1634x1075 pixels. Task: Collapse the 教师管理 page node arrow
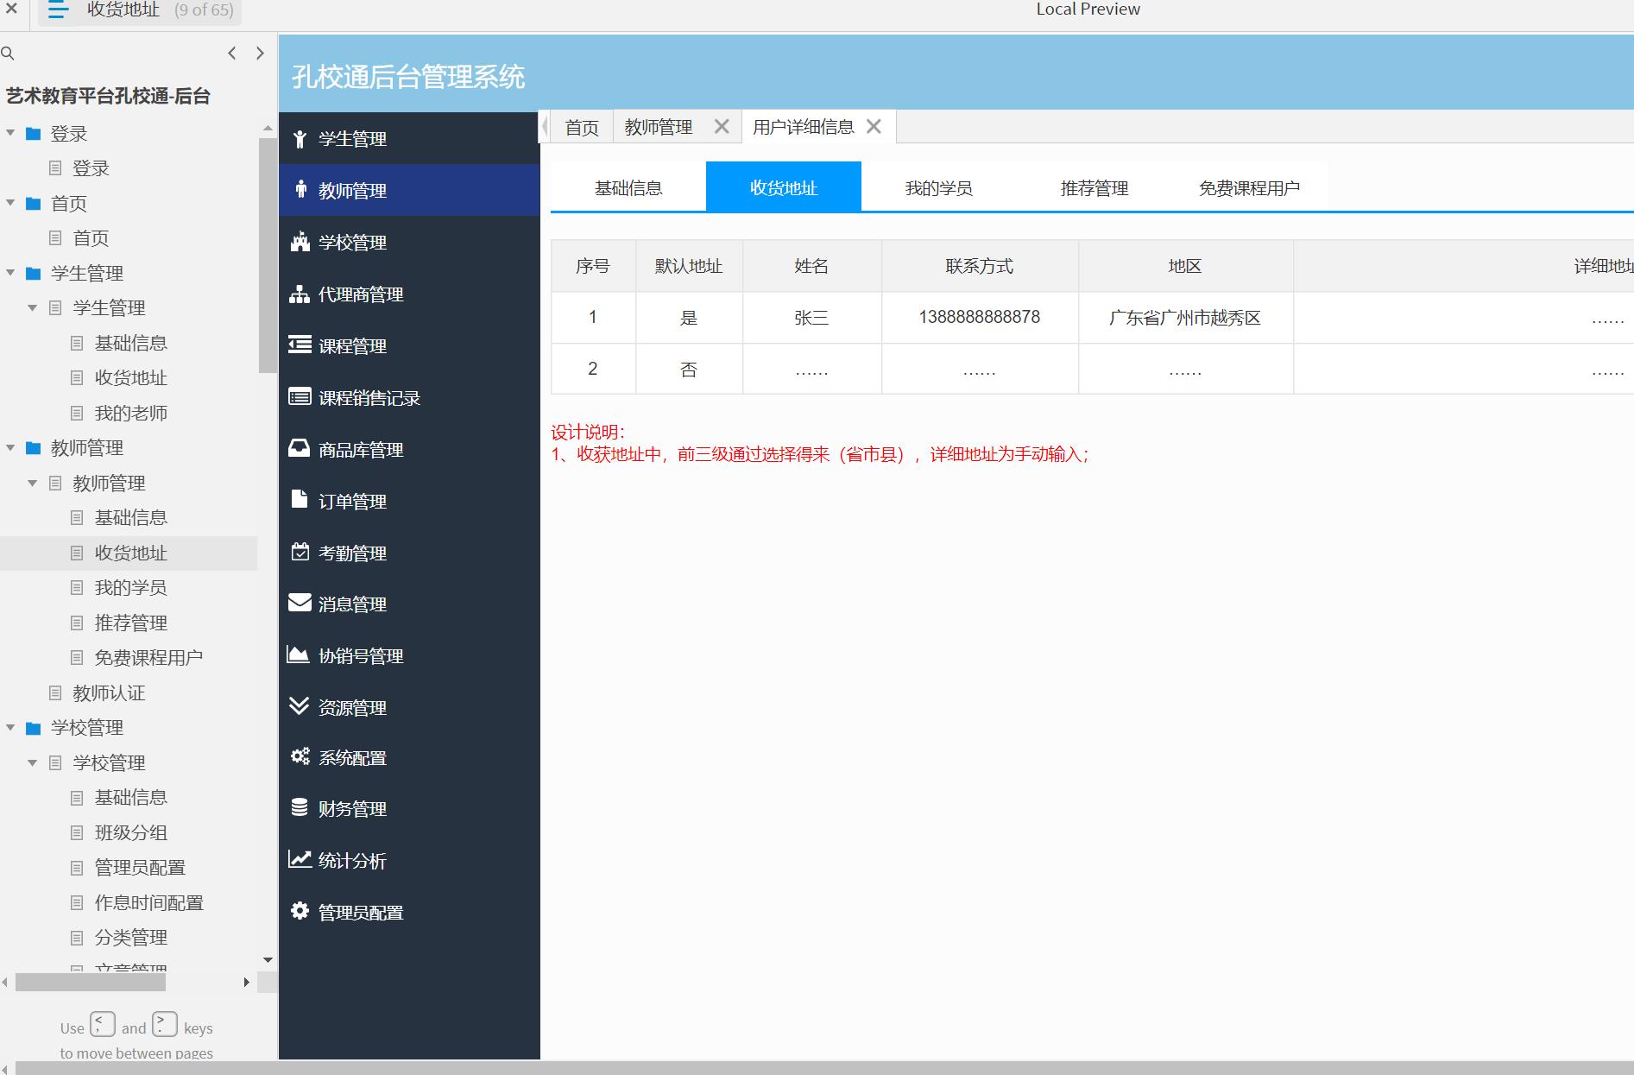point(33,484)
